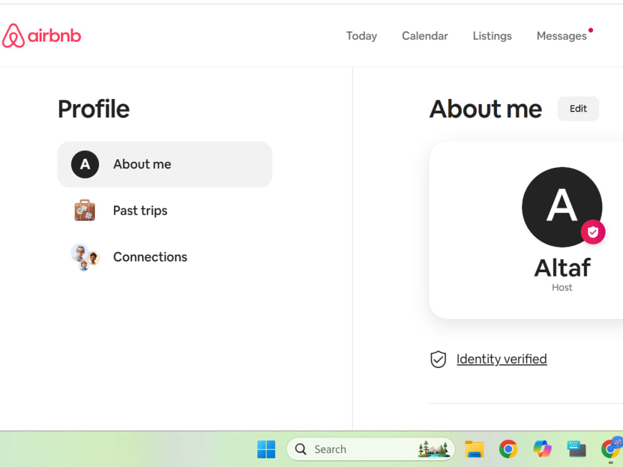This screenshot has width=623, height=467.
Task: Click the taskbar Search box
Action: pyautogui.click(x=370, y=449)
